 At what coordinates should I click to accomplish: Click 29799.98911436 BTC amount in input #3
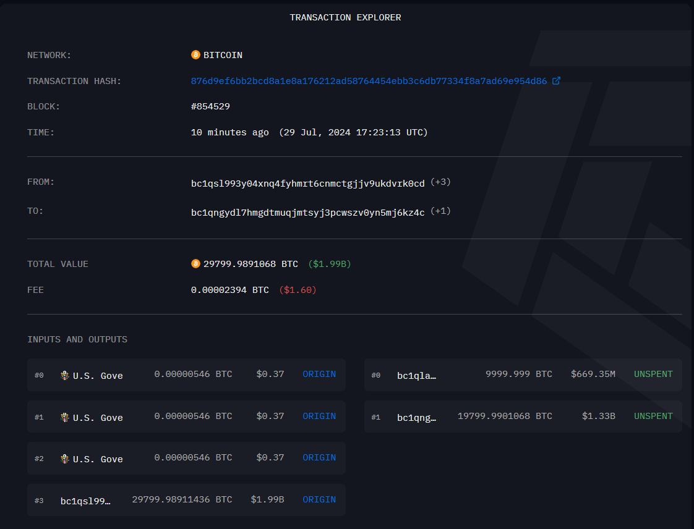pos(182,499)
